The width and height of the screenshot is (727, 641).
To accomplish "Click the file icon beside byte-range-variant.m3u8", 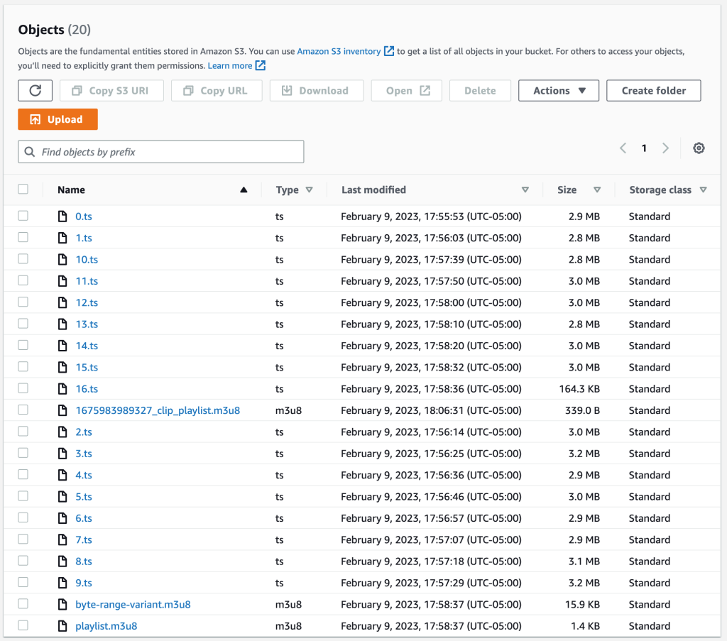I will click(62, 604).
